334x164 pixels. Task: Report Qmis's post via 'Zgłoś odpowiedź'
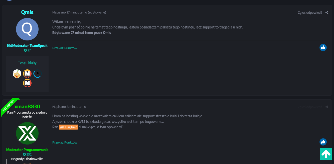click(310, 12)
